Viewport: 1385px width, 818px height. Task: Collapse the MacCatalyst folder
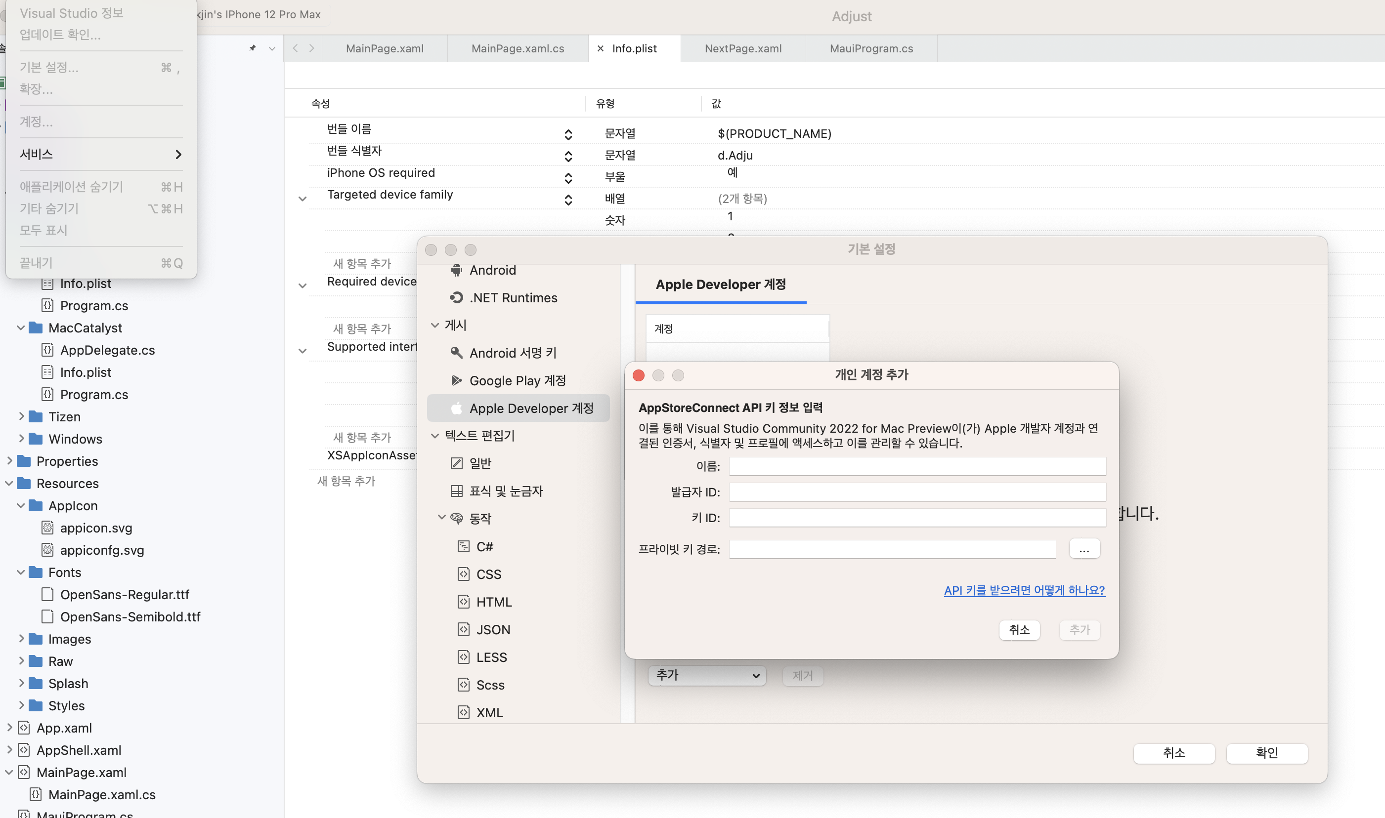pos(21,328)
